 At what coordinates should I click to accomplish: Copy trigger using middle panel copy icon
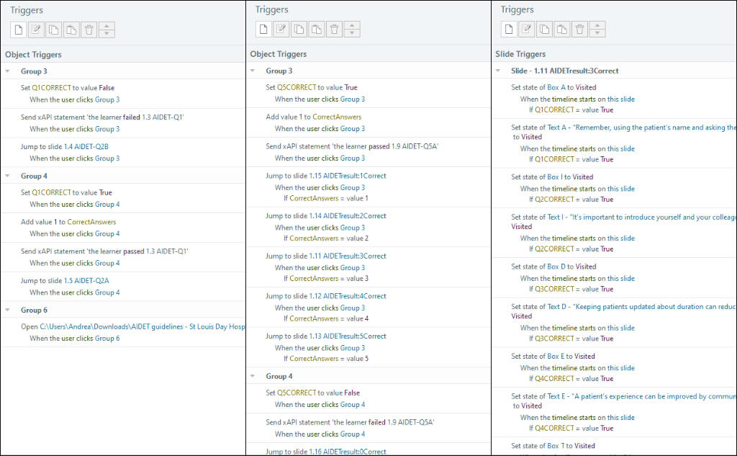click(x=299, y=30)
